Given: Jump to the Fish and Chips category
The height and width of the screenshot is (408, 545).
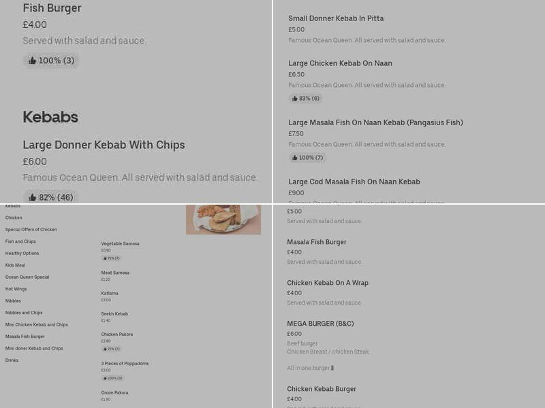Looking at the screenshot, I should 20,241.
